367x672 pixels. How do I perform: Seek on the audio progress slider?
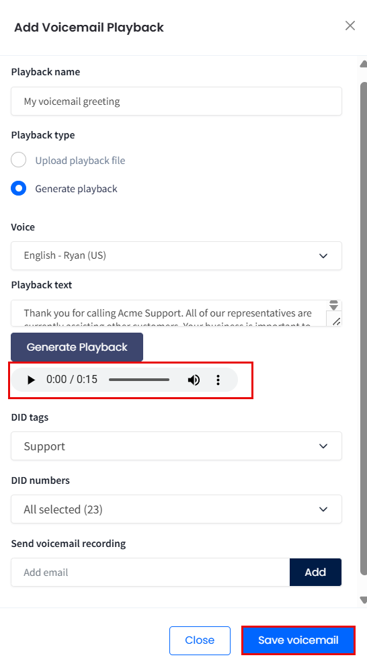click(139, 380)
